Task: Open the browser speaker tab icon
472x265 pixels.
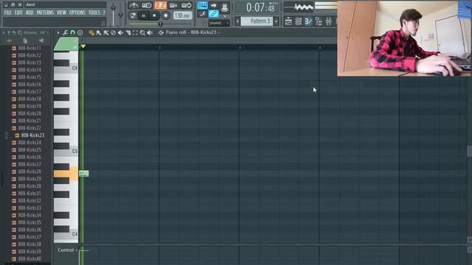Action: tap(41, 40)
